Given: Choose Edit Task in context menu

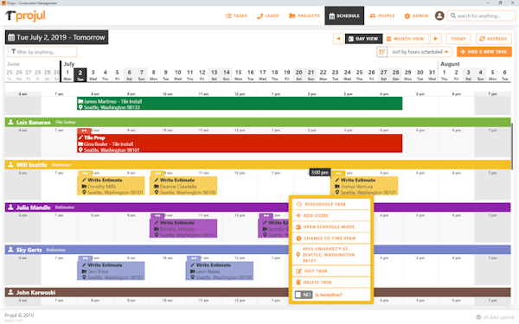Looking at the screenshot, I should [331, 271].
